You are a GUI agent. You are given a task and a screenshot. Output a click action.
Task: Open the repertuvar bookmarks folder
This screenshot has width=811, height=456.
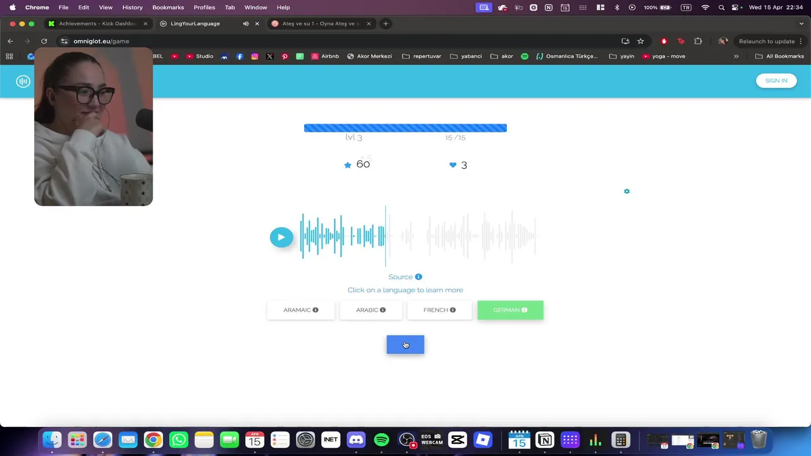[421, 56]
